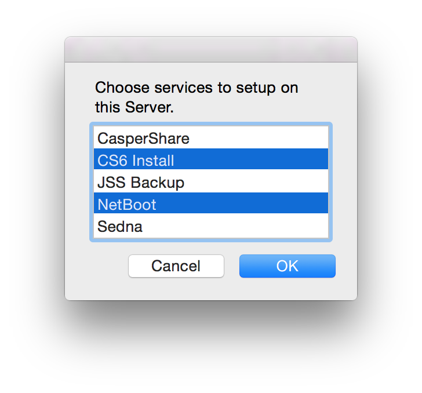Screen dimensions: 422x393
Task: Click white space right of JSS Backup
Action: click(261, 182)
